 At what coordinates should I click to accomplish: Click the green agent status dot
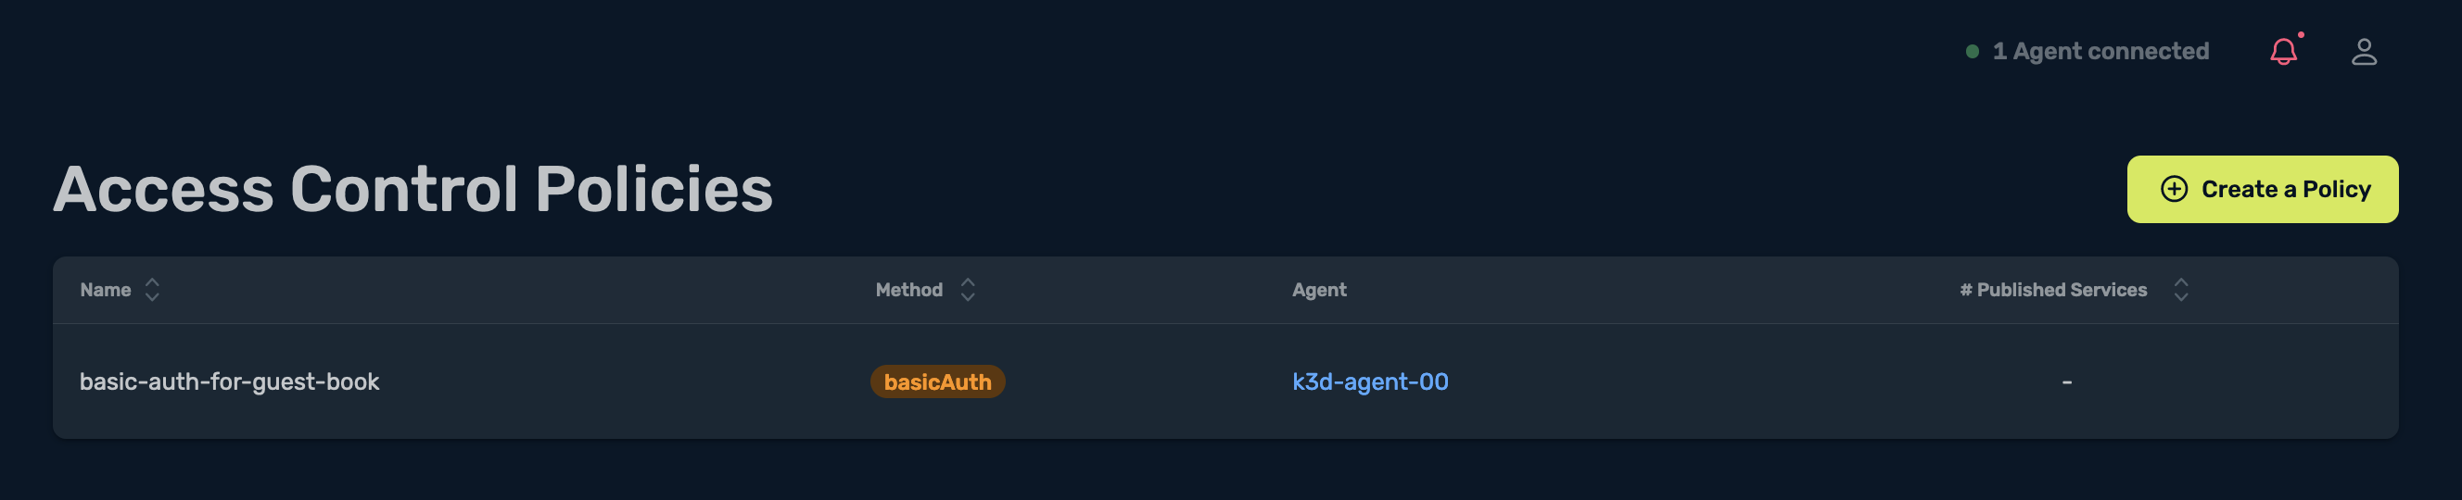(x=1972, y=52)
